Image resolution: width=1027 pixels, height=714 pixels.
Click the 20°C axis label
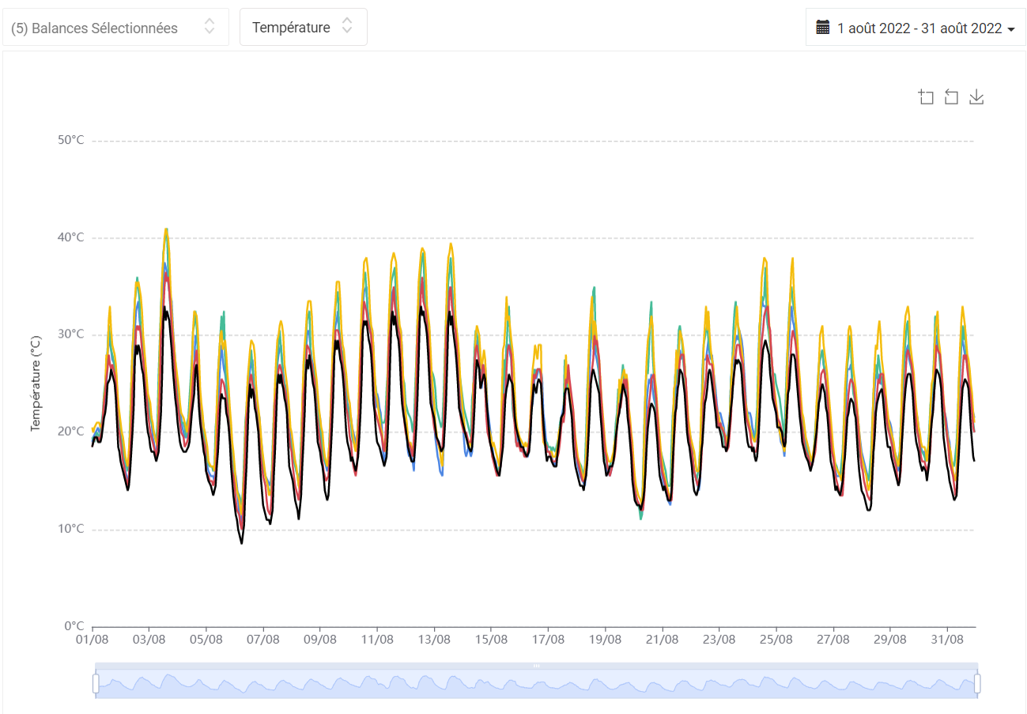click(71, 431)
